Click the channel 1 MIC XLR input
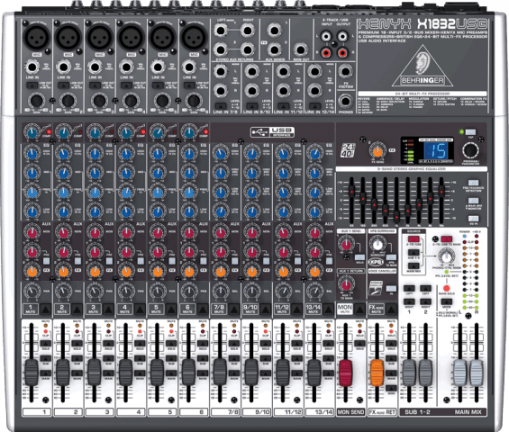The width and height of the screenshot is (509, 432). pos(37,37)
